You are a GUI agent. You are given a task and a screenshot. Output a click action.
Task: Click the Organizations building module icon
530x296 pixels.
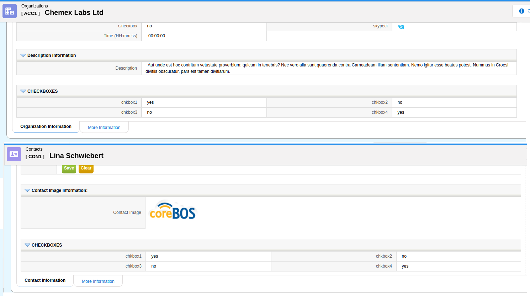10,11
